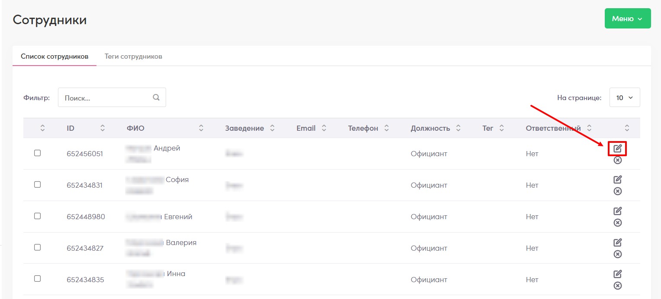The height and width of the screenshot is (299, 661).
Task: Edit employee 652434831 with pencil icon
Action: click(618, 179)
